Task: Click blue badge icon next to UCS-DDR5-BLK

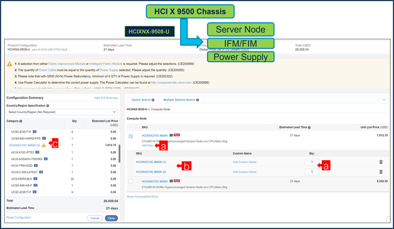Action: click(35, 179)
